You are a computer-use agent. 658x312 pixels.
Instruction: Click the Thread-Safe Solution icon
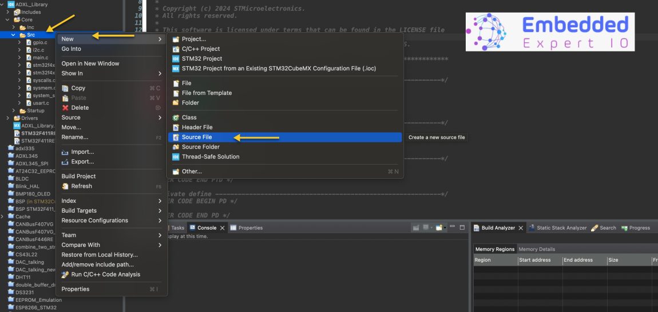click(x=176, y=157)
